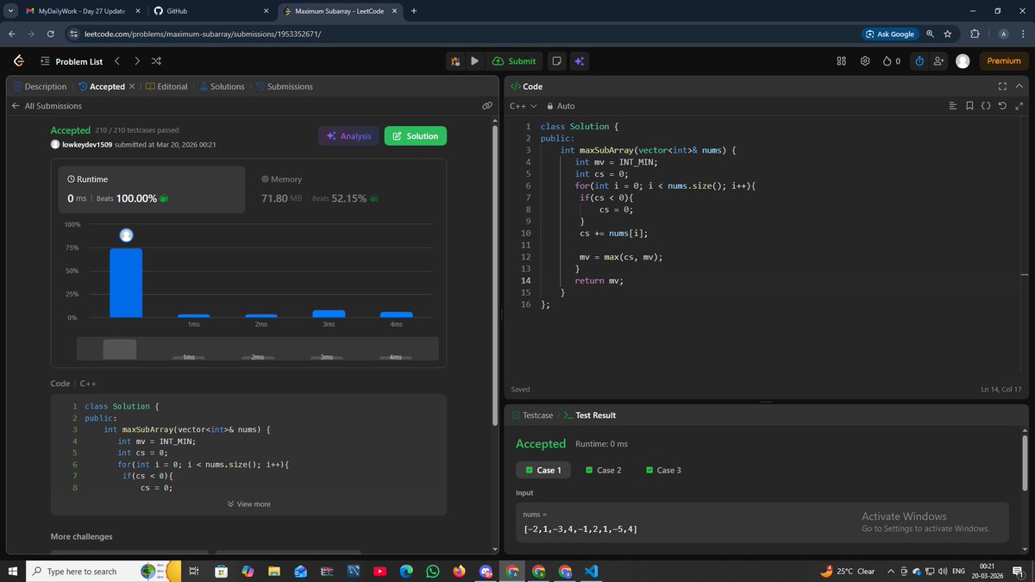The width and height of the screenshot is (1035, 582).
Task: Switch to the Solutions tab
Action: tap(222, 86)
